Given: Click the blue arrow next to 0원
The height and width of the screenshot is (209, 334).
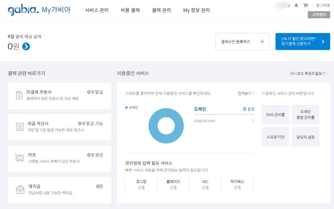Looking at the screenshot, I should [26, 46].
